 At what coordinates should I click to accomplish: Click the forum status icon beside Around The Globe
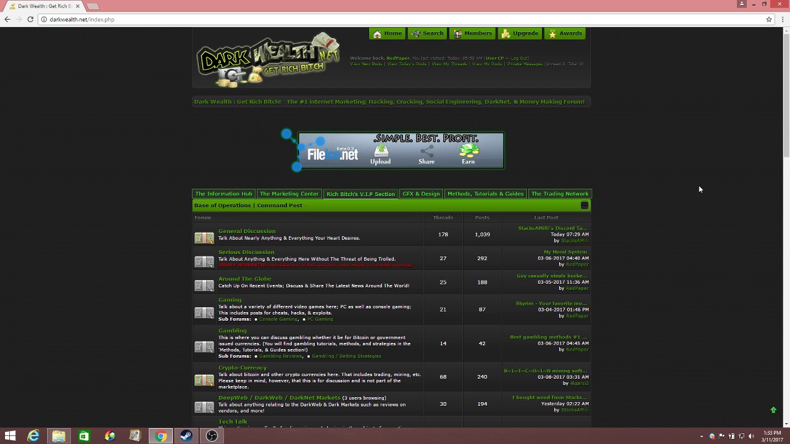coord(204,286)
